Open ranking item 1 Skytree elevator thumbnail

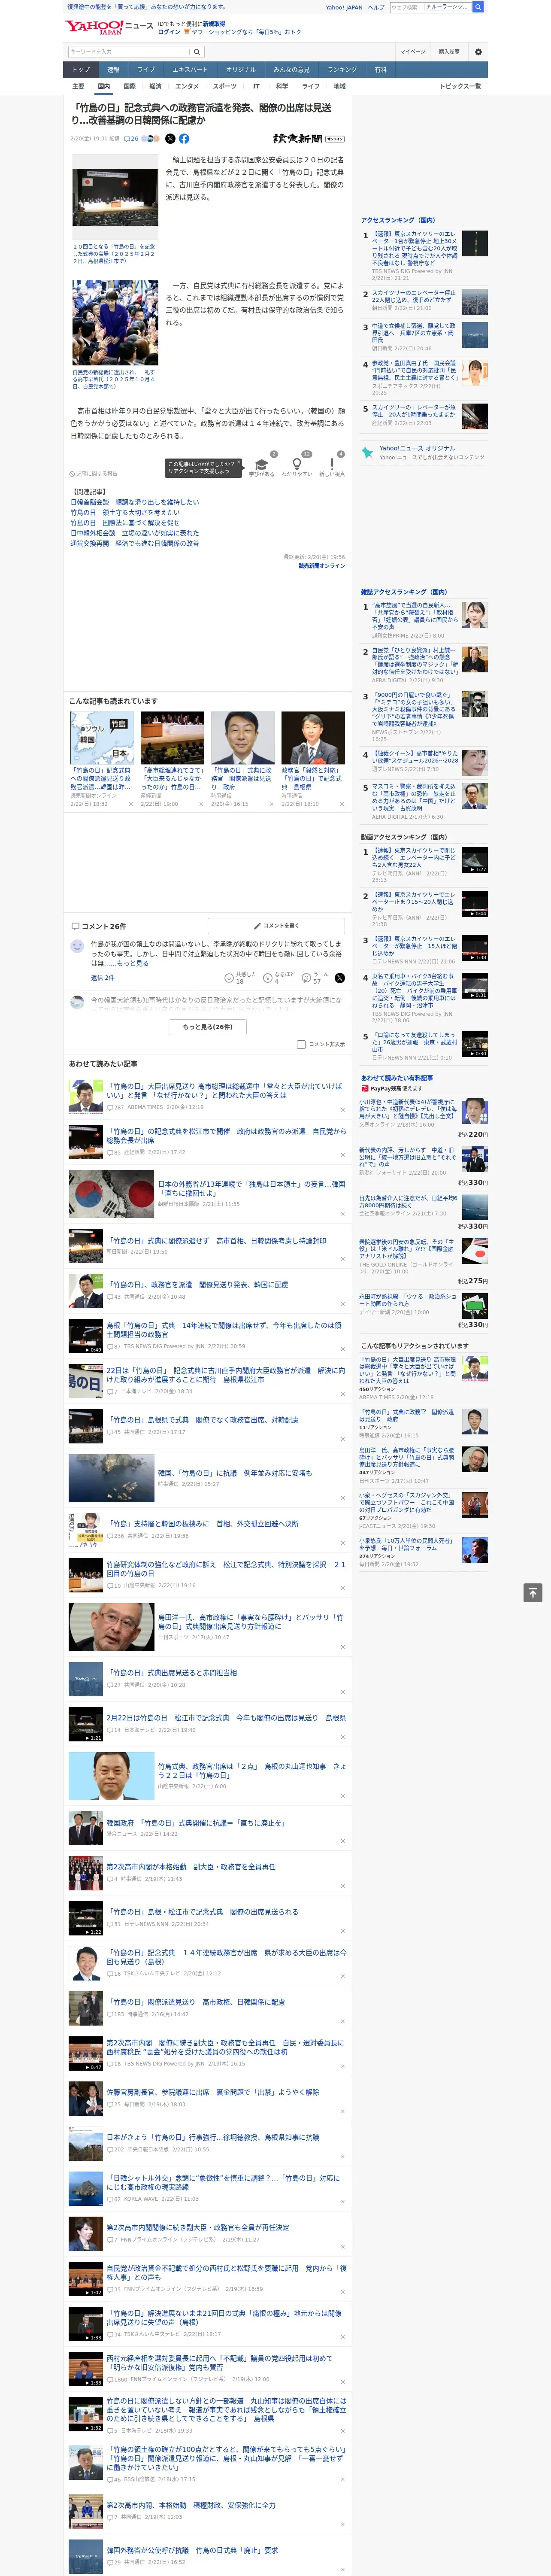[x=475, y=243]
